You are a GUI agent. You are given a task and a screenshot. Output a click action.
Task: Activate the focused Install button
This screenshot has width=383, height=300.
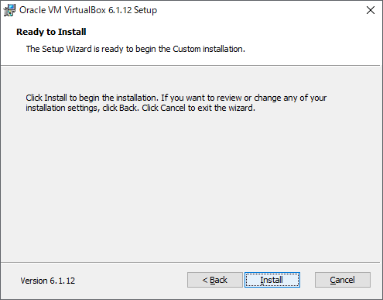tap(272, 280)
